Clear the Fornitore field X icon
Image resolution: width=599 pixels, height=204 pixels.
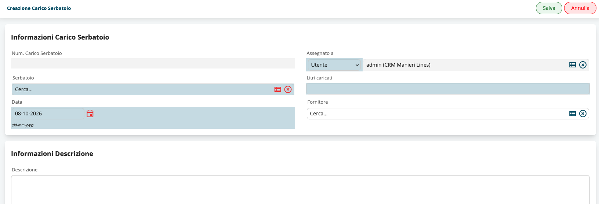[x=583, y=114]
